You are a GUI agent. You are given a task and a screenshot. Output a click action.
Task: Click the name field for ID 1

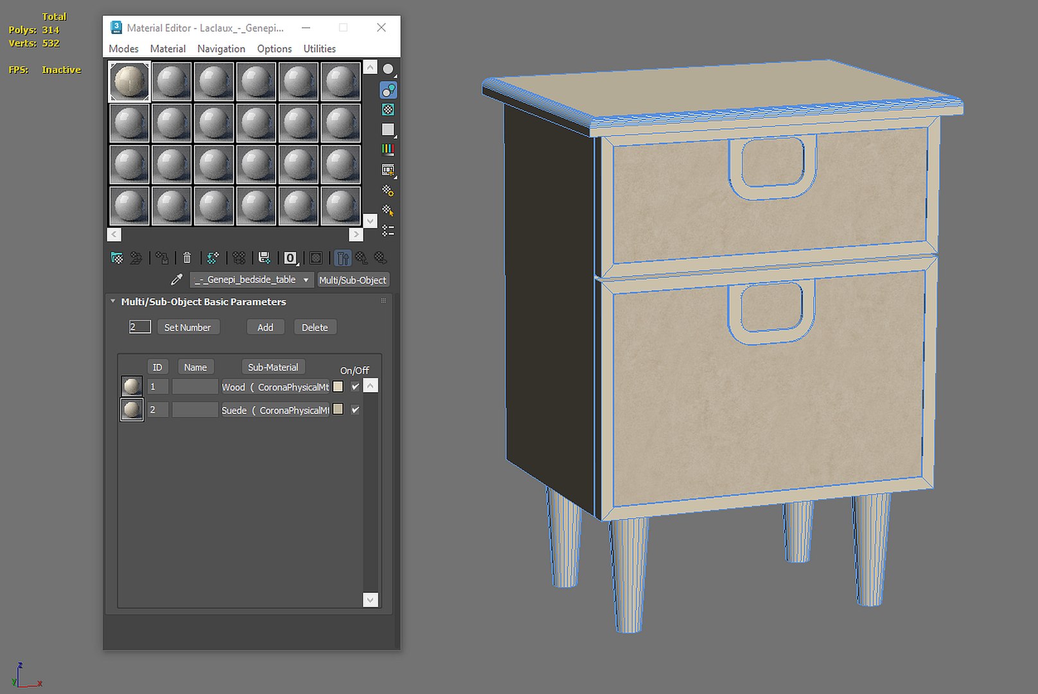(x=195, y=387)
